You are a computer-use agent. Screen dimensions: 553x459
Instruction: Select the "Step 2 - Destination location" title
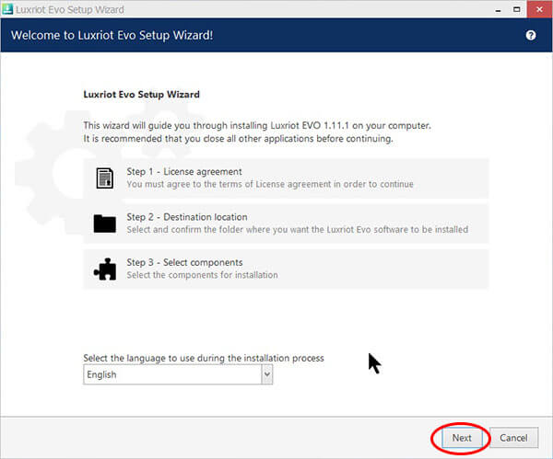191,217
